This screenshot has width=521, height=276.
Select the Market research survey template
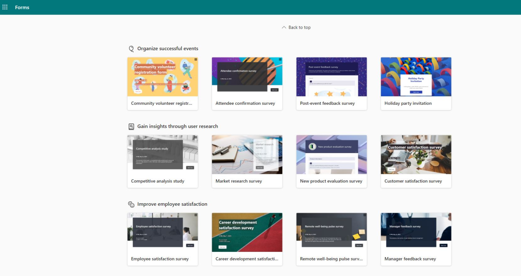247,155
